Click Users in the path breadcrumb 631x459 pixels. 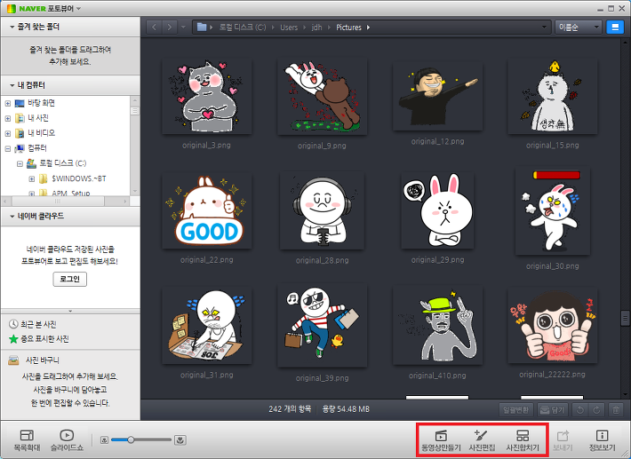[x=289, y=28]
